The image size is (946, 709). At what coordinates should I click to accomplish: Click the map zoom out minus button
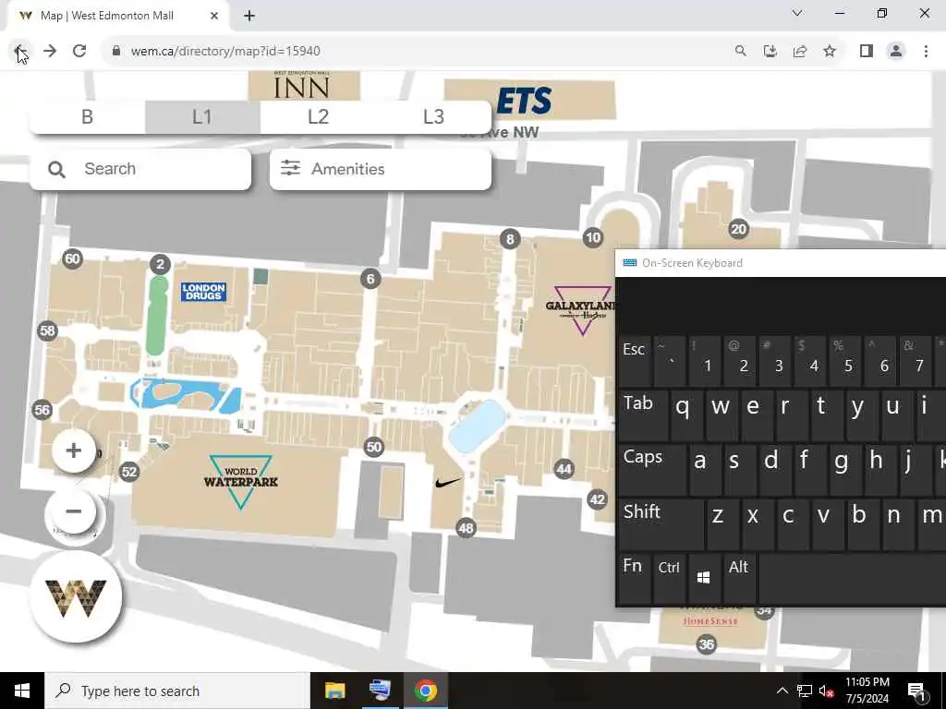[x=74, y=511]
